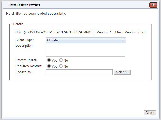Screen dimensions: 161x120
Task: Click the Applies to input field
Action: (x=79, y=72)
